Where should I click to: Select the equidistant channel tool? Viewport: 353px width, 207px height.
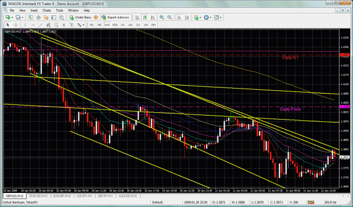49,25
